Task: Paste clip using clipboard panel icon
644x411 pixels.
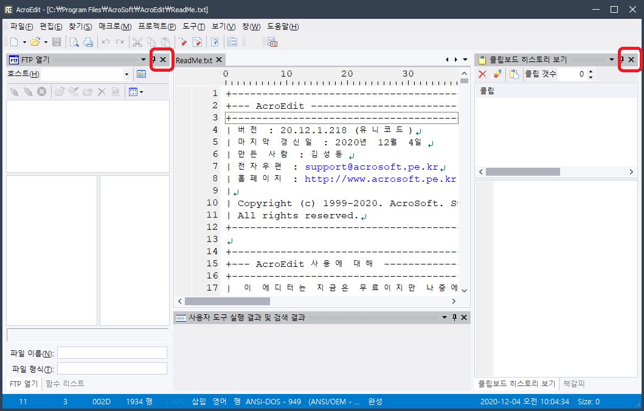Action: click(x=514, y=74)
